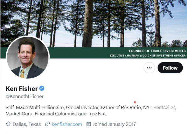Open the kenfisher.com website link

(x=67, y=124)
